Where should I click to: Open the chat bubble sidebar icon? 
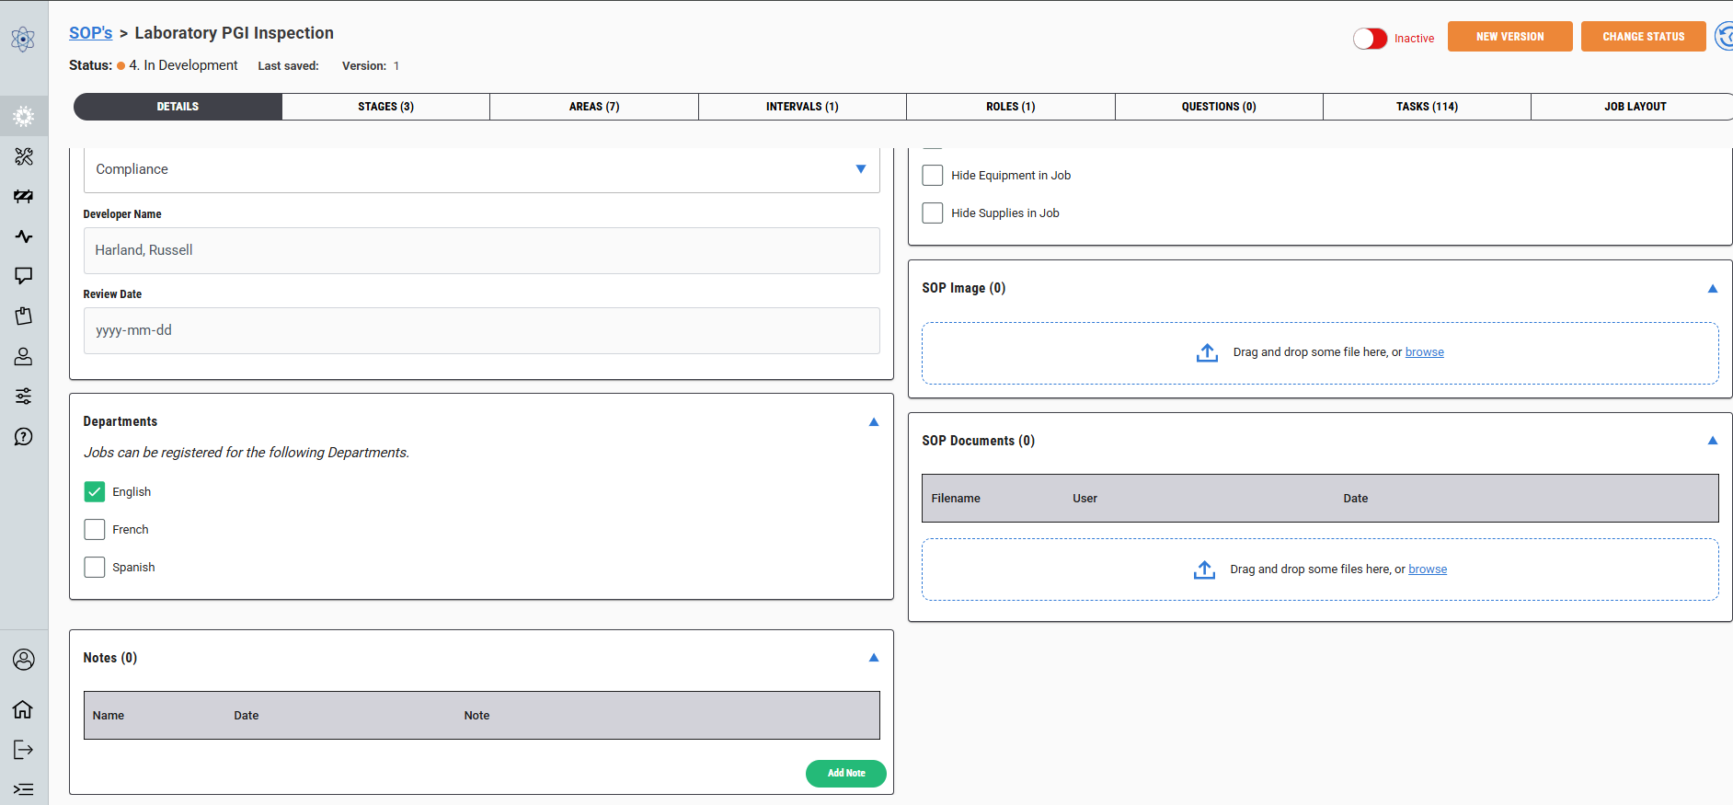24,276
